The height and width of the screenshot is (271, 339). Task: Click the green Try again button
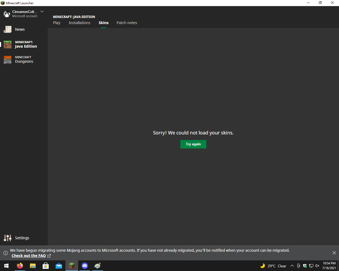193,144
